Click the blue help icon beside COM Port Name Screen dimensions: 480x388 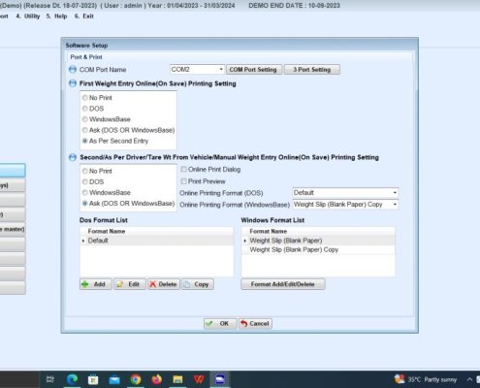pyautogui.click(x=73, y=70)
